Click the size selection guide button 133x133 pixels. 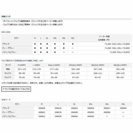pyautogui.click(x=16, y=89)
